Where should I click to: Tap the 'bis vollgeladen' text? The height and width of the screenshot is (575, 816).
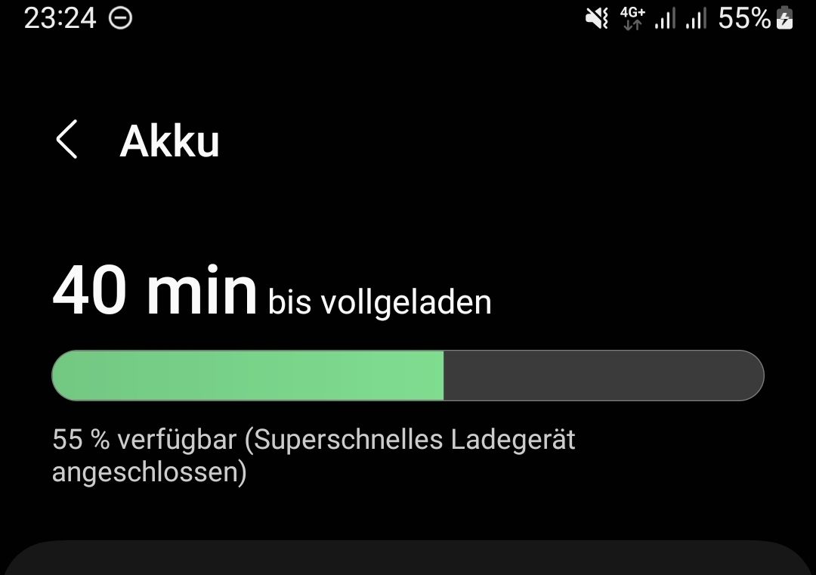click(379, 303)
